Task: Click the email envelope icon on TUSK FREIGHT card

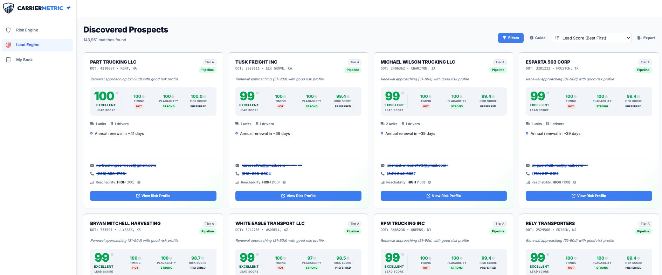Action: pos(237,165)
